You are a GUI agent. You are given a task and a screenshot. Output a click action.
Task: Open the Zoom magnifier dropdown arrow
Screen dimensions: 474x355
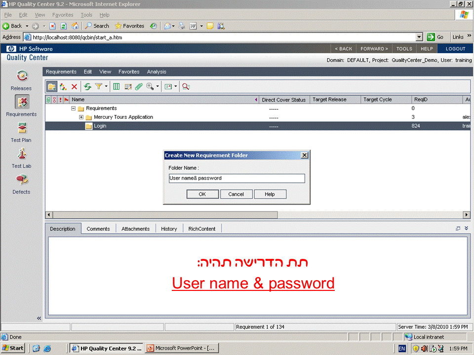click(x=158, y=87)
